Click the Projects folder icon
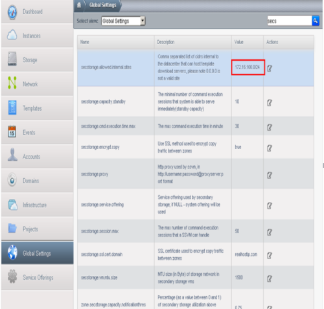 12,228
